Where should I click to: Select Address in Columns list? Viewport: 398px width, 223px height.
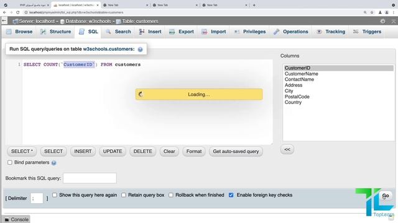(338, 85)
